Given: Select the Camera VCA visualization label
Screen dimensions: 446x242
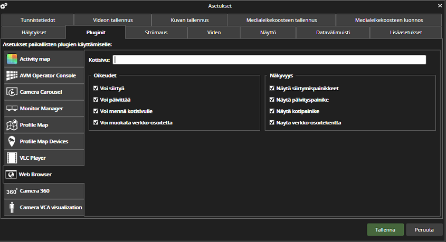Looking at the screenshot, I should 51,207.
